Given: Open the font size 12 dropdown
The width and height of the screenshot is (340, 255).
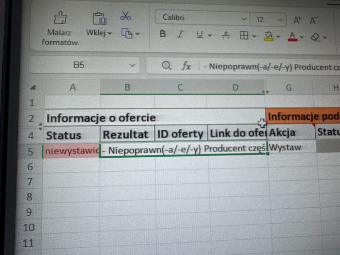Looking at the screenshot, I should click(280, 20).
